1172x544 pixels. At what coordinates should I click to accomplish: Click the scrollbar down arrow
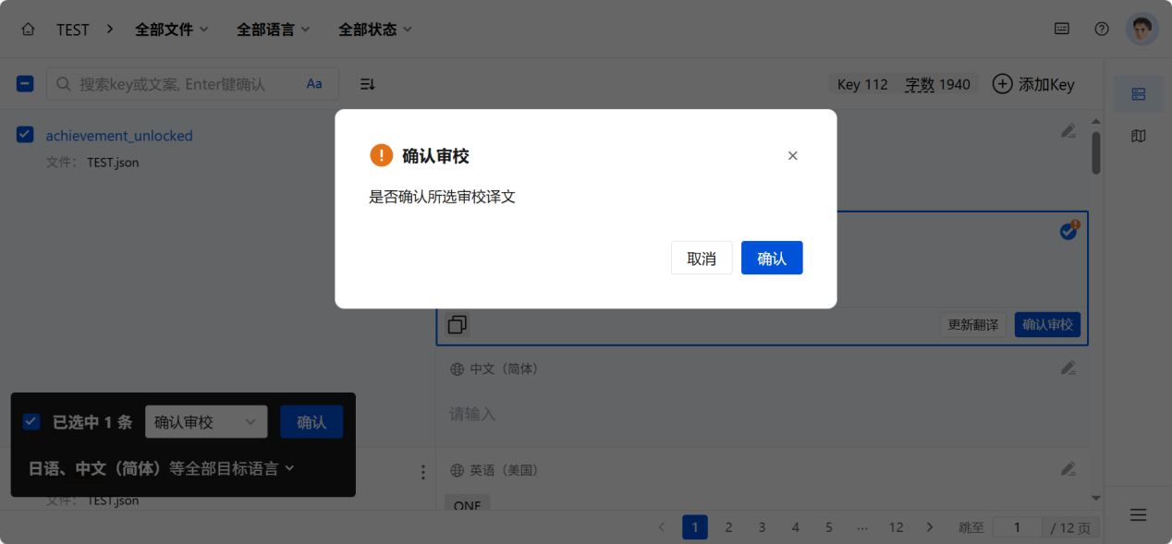point(1096,498)
